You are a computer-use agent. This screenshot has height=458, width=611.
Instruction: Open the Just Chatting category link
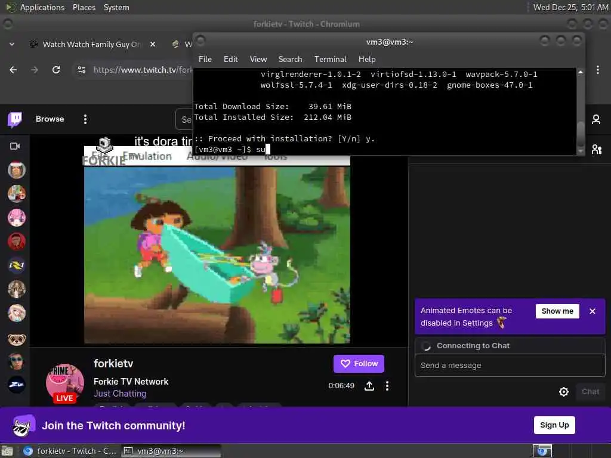click(x=120, y=394)
